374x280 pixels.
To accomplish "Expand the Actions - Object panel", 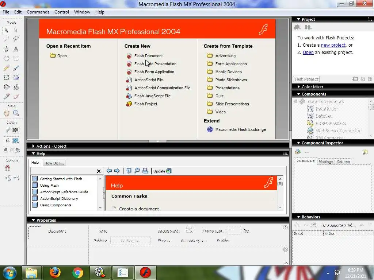I will pyautogui.click(x=33, y=146).
